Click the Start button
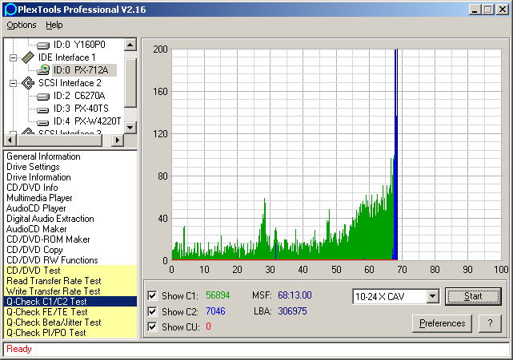 (473, 296)
